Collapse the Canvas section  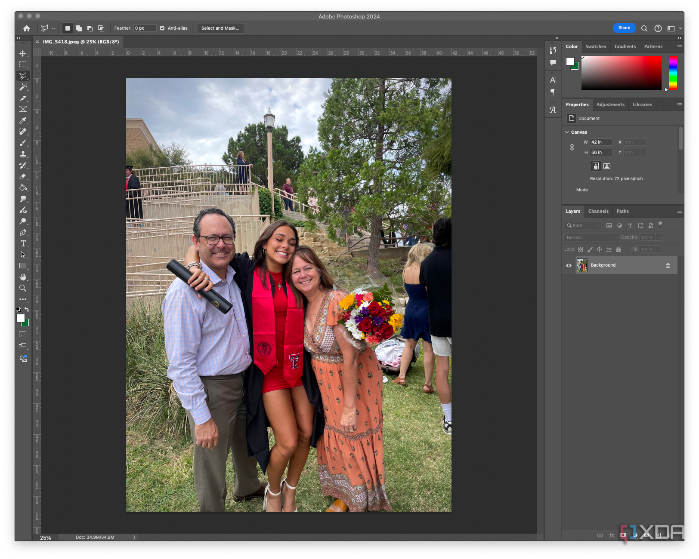[x=567, y=132]
